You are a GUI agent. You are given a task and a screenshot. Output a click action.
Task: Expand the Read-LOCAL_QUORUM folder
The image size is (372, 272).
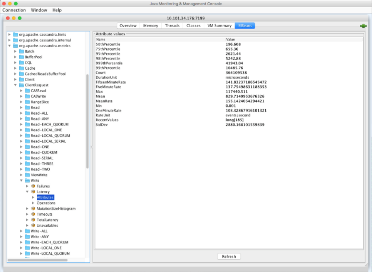tap(22, 136)
